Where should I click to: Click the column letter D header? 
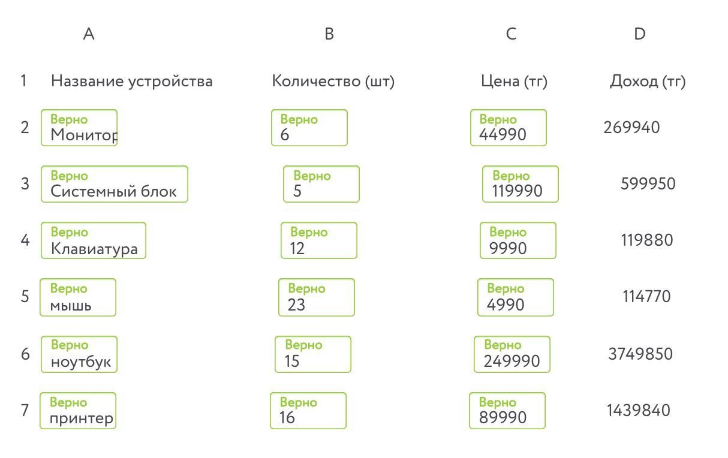click(640, 34)
